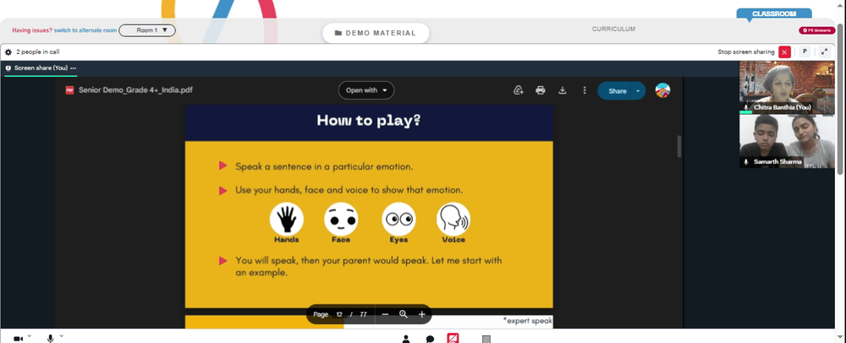The width and height of the screenshot is (846, 343).
Task: Open the Room 1 dropdown
Action: click(x=147, y=30)
